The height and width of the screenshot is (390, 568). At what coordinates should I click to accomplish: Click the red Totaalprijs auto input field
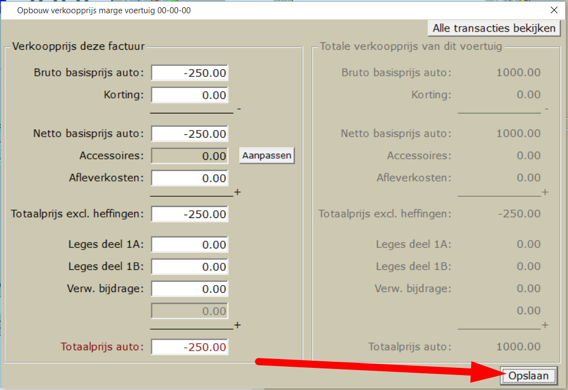[190, 347]
